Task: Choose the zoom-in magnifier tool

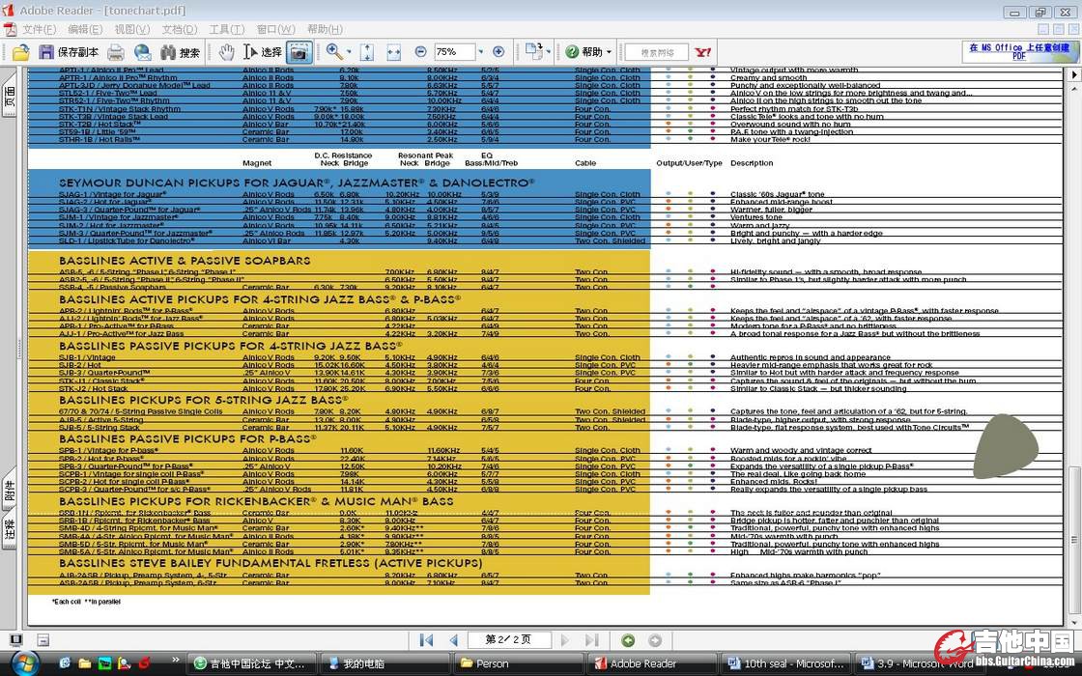Action: pos(334,52)
